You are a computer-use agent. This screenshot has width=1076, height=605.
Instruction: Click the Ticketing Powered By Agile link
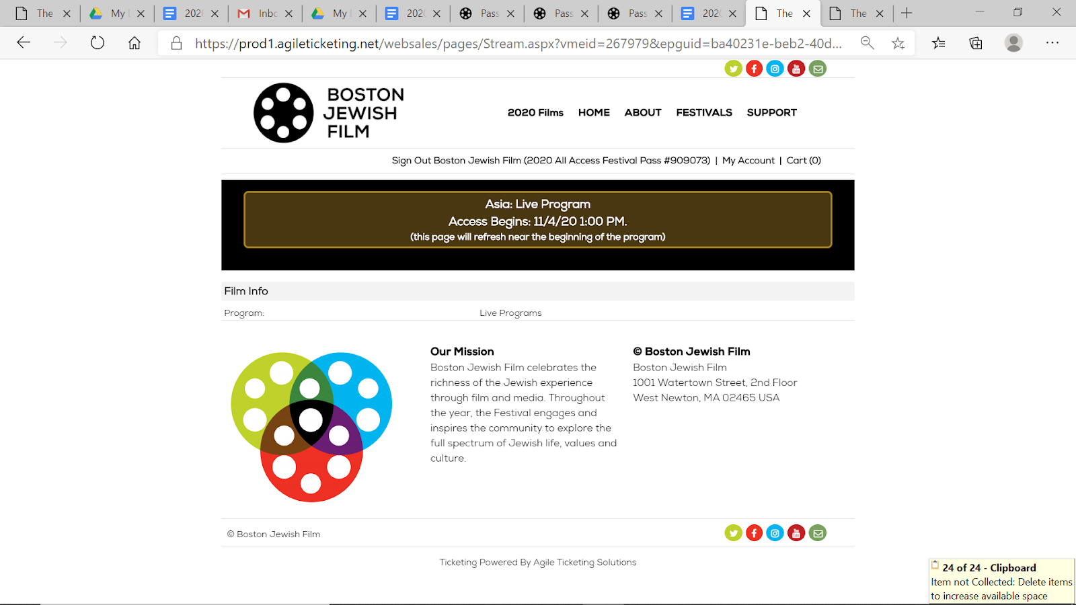click(538, 563)
